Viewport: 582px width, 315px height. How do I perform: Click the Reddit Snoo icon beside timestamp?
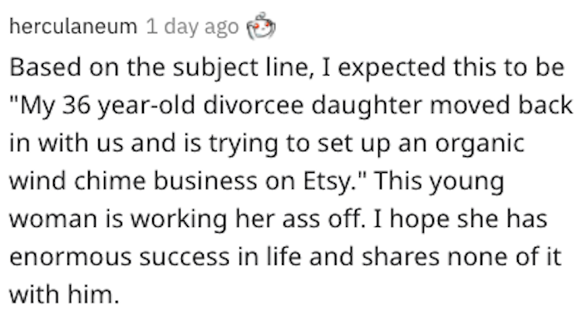click(261, 26)
